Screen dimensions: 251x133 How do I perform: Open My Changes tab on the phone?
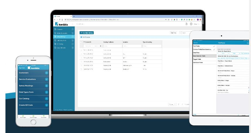(23, 116)
